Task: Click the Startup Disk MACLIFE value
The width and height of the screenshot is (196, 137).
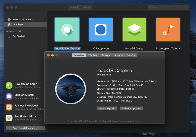Action: coord(117,93)
